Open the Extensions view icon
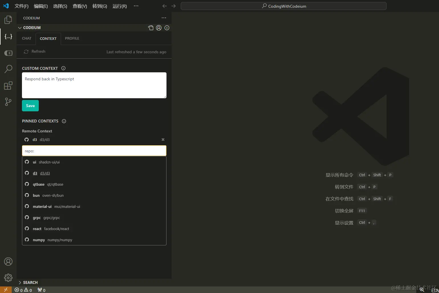Viewport: 439px width, 293px height. pos(8,85)
